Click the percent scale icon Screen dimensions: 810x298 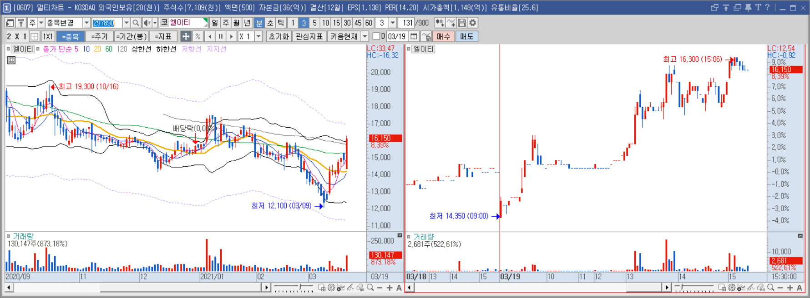197,36
